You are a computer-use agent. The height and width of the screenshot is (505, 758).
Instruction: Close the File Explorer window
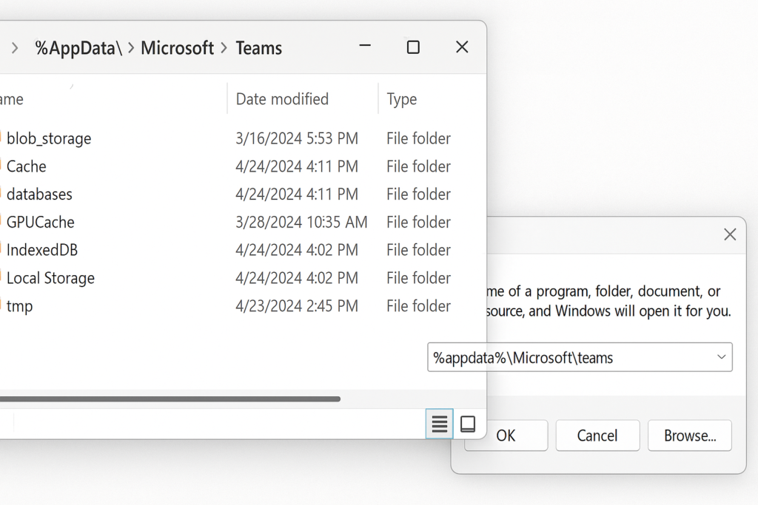[x=462, y=47]
